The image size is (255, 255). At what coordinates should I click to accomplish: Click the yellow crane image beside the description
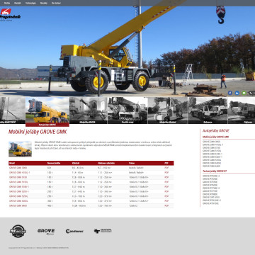[x=20, y=149]
